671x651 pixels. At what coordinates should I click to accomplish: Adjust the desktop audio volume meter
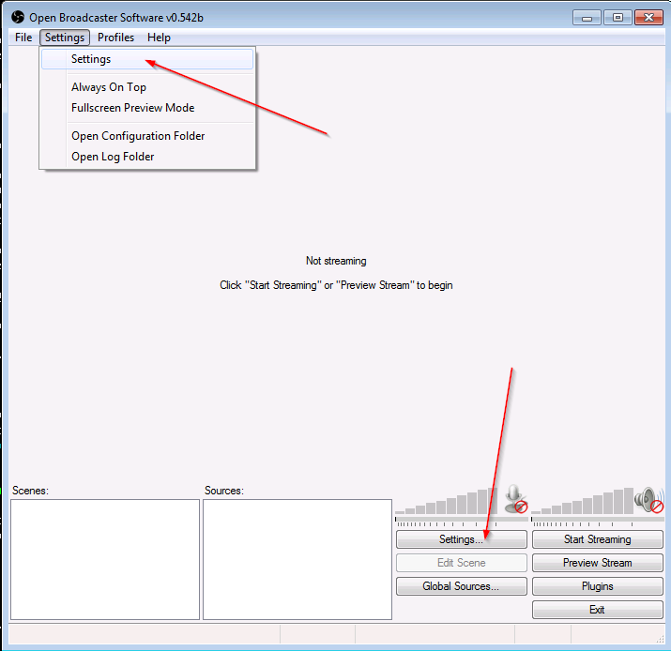[x=583, y=501]
